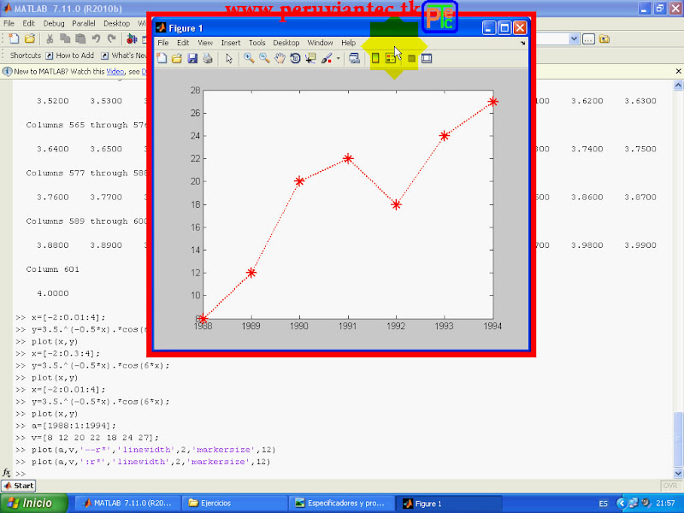The image size is (684, 513).
Task: Open MATLAB main window Desktop menu
Action: click(x=116, y=24)
